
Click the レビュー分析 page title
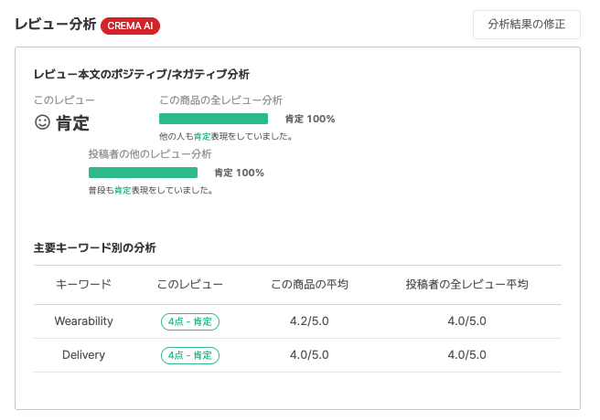(x=56, y=25)
